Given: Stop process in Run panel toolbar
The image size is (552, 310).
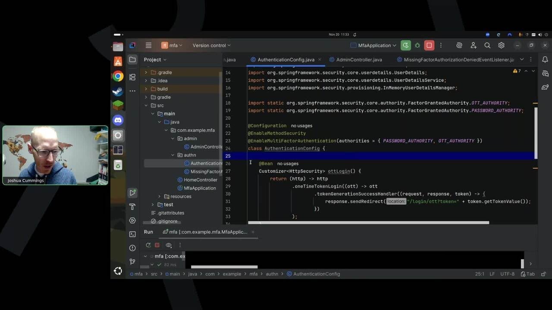Looking at the screenshot, I should 157,245.
